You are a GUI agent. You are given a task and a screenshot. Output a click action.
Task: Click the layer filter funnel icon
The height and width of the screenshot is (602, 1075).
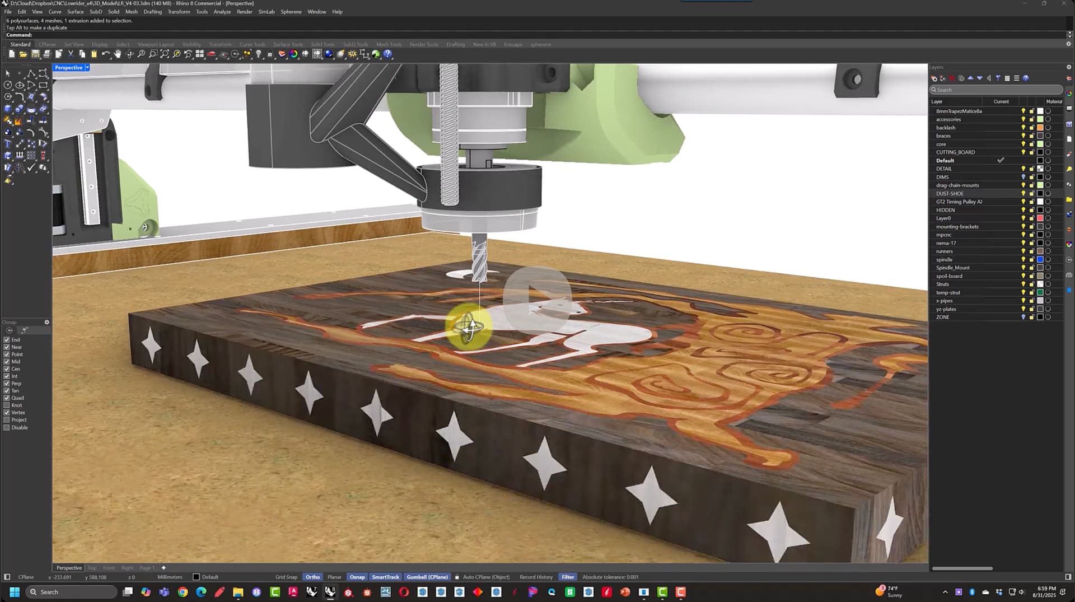998,78
